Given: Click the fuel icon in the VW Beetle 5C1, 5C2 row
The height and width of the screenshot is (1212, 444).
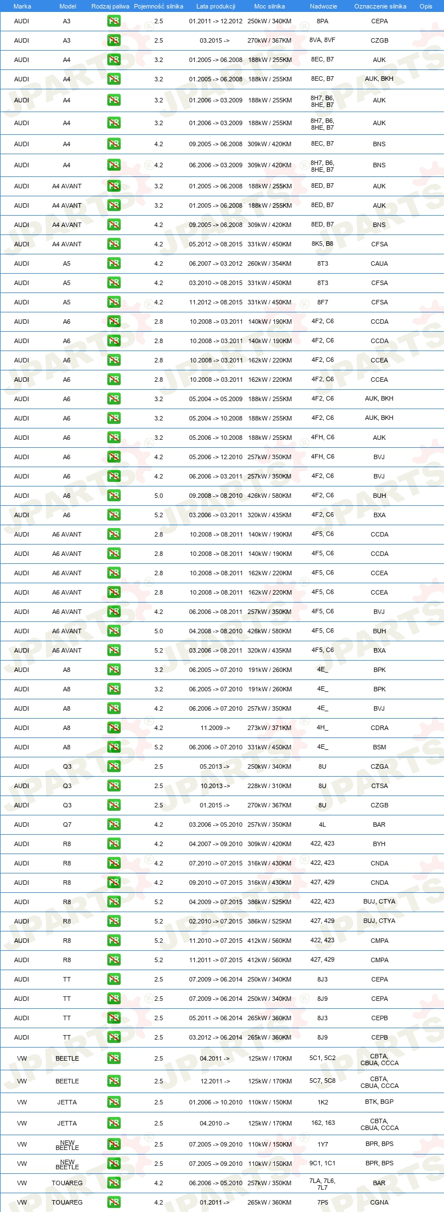Looking at the screenshot, I should coord(114,1058).
